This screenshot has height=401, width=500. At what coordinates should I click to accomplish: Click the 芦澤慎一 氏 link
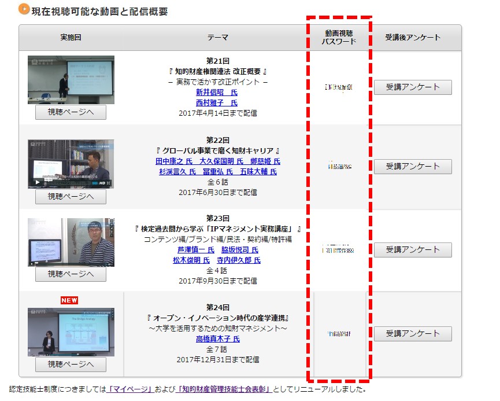(196, 250)
